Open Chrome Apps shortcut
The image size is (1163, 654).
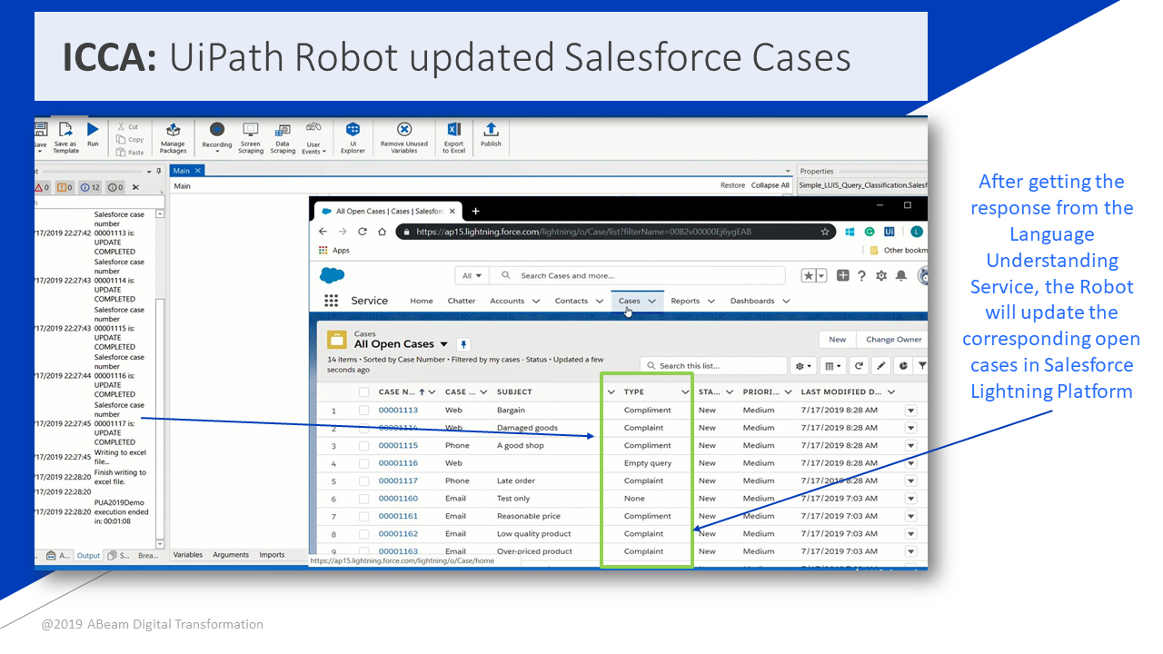tap(333, 250)
